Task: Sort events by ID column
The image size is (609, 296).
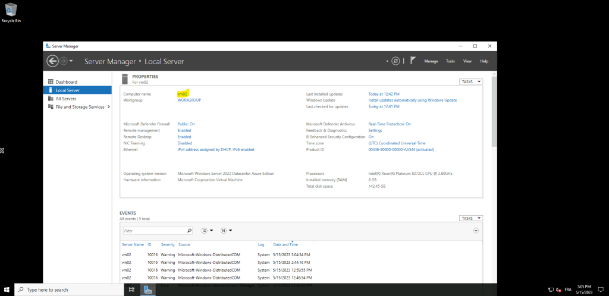Action: click(x=149, y=245)
